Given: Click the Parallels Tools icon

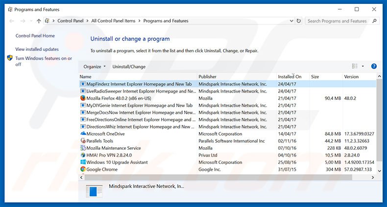Looking at the screenshot, I should [x=83, y=141].
